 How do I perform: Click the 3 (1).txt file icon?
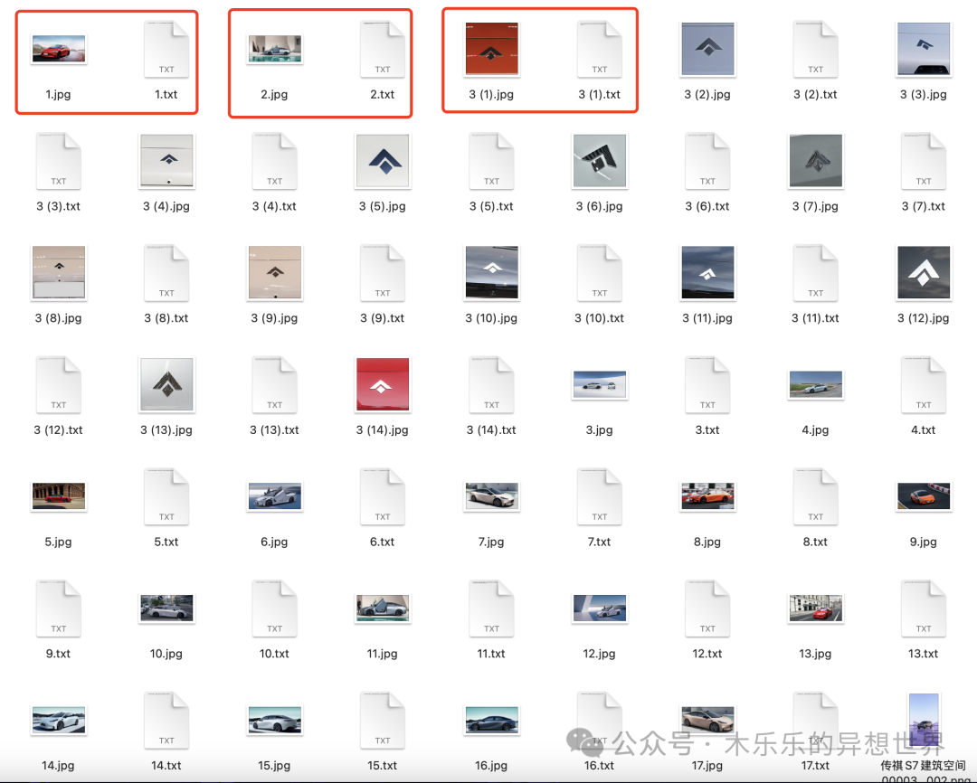(600, 49)
